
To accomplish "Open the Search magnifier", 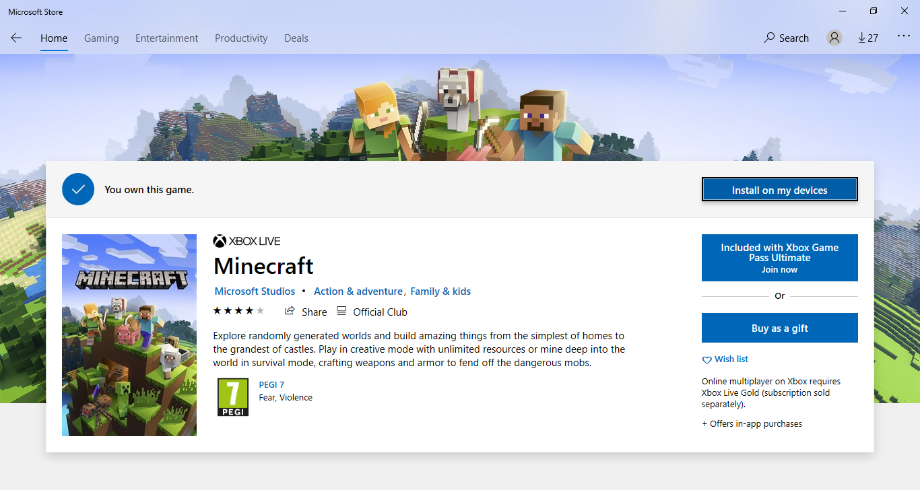I will [x=768, y=38].
